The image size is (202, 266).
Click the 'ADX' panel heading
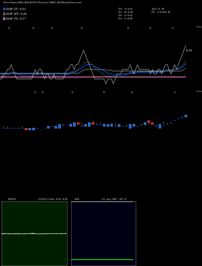click(77, 199)
